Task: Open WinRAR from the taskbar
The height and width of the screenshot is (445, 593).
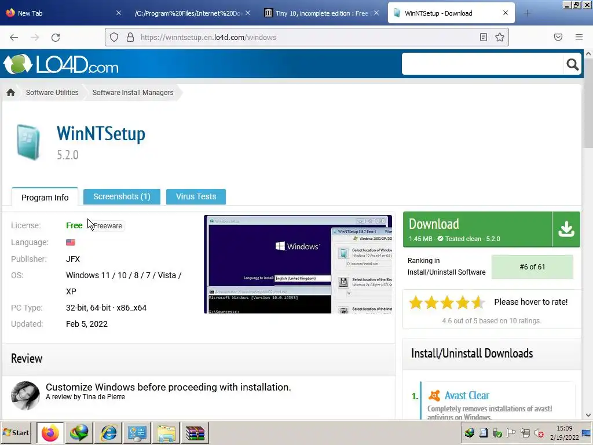Action: coord(195,433)
